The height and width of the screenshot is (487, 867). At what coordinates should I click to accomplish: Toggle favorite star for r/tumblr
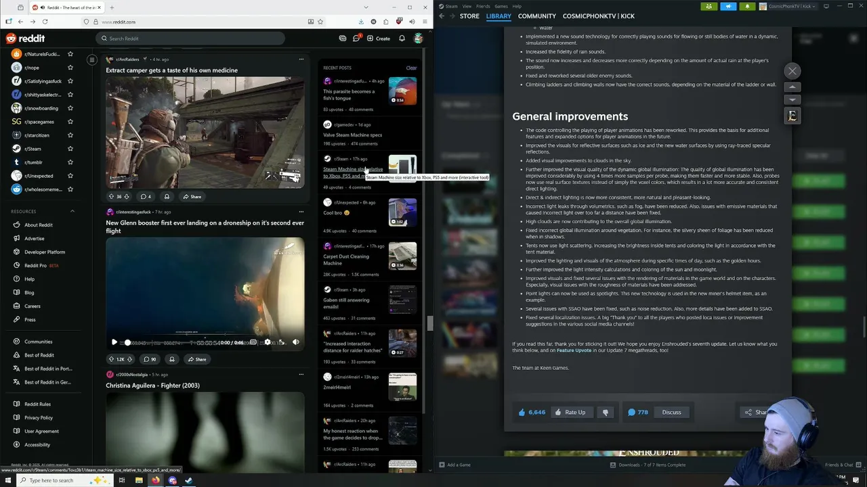tap(70, 162)
